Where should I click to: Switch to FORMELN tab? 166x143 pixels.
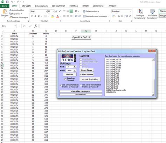pyautogui.click(x=74, y=6)
